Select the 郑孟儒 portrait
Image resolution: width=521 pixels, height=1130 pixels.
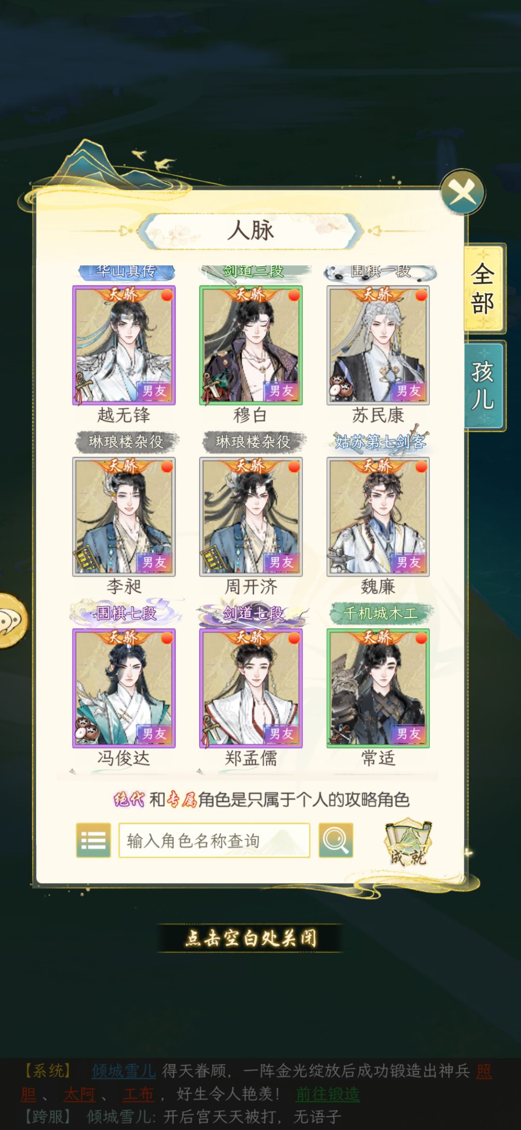point(251,688)
